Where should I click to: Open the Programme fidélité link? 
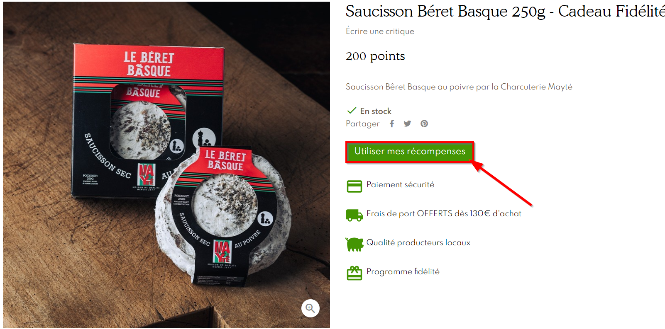pyautogui.click(x=403, y=271)
